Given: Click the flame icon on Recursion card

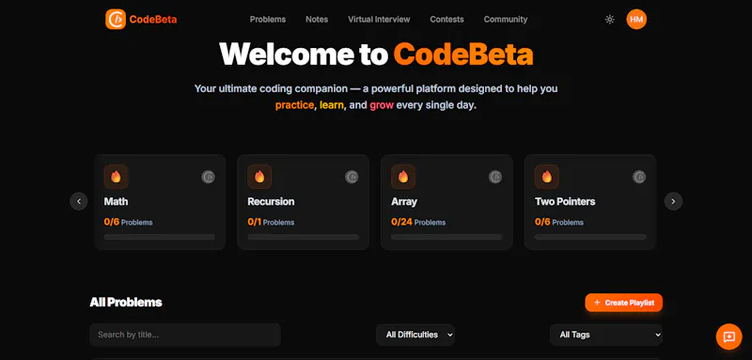Looking at the screenshot, I should (259, 177).
